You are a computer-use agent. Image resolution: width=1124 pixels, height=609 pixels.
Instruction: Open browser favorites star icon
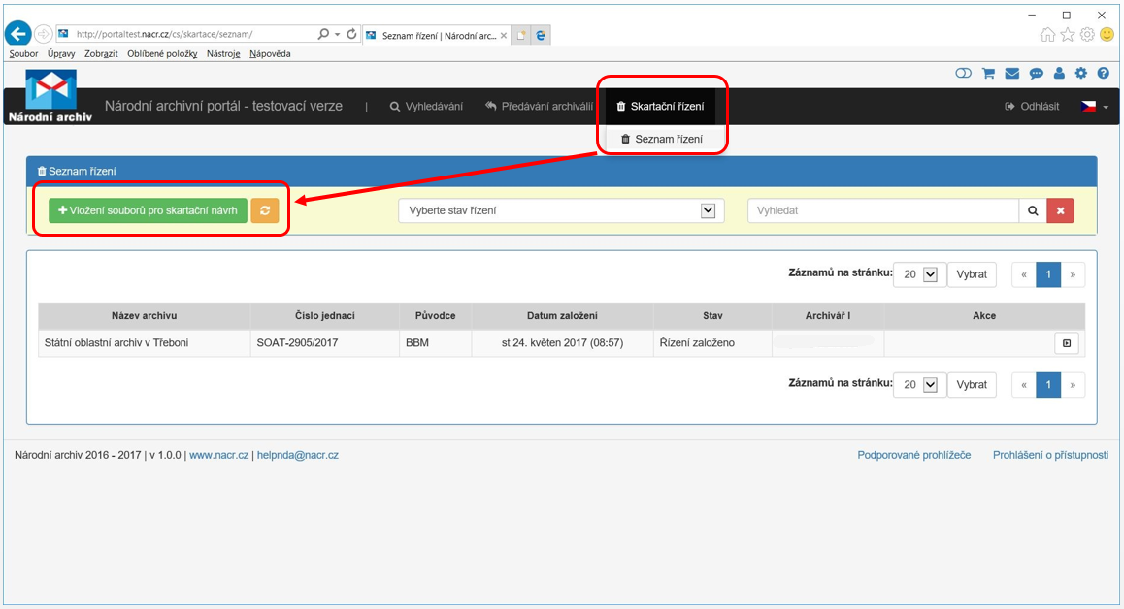[1068, 34]
